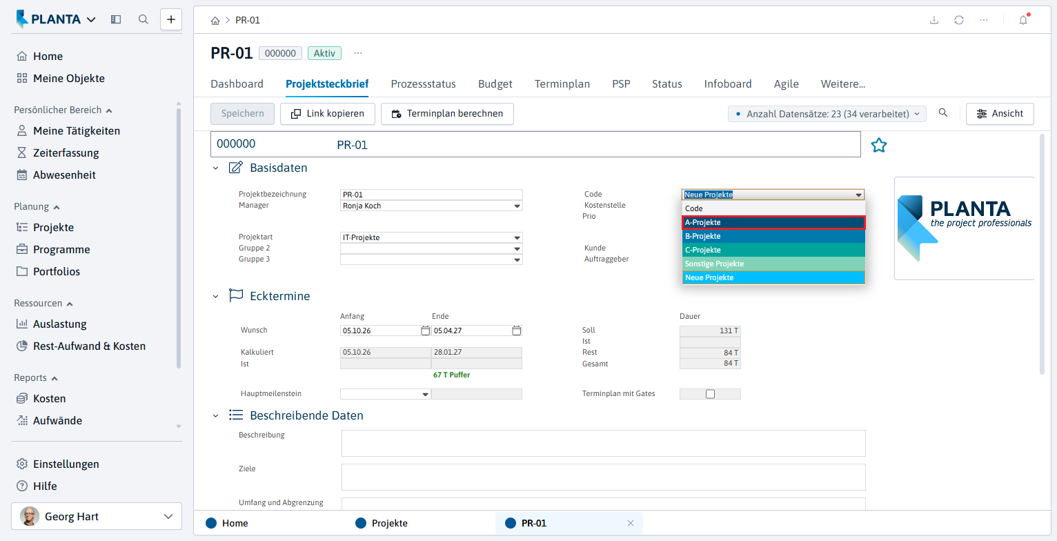Screen dimensions: 1057x541
Task: Open the Hauptmeilenstein dropdown
Action: 426,395
